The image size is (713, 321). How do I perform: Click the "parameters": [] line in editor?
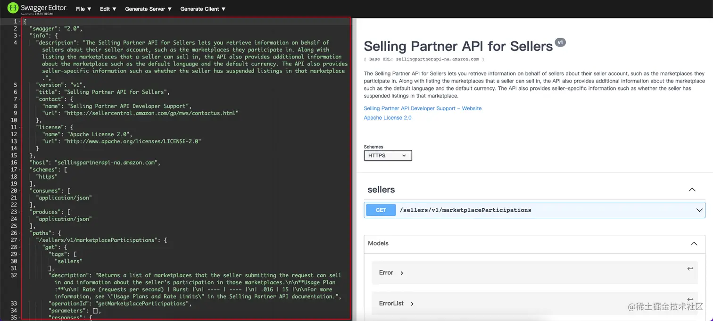pos(75,311)
